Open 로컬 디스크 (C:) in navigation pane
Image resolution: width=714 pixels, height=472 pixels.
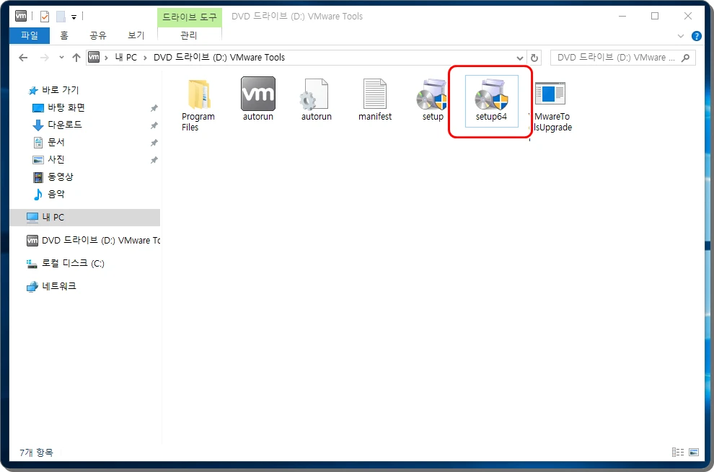tap(65, 263)
